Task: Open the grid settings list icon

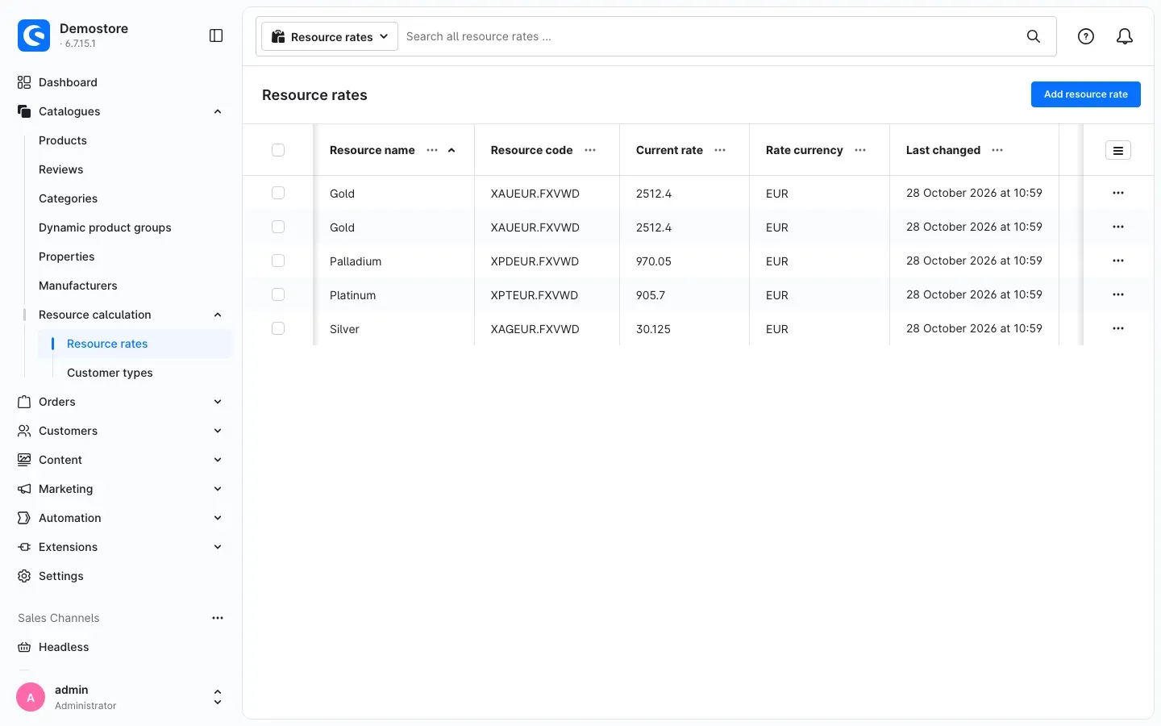Action: [1118, 150]
